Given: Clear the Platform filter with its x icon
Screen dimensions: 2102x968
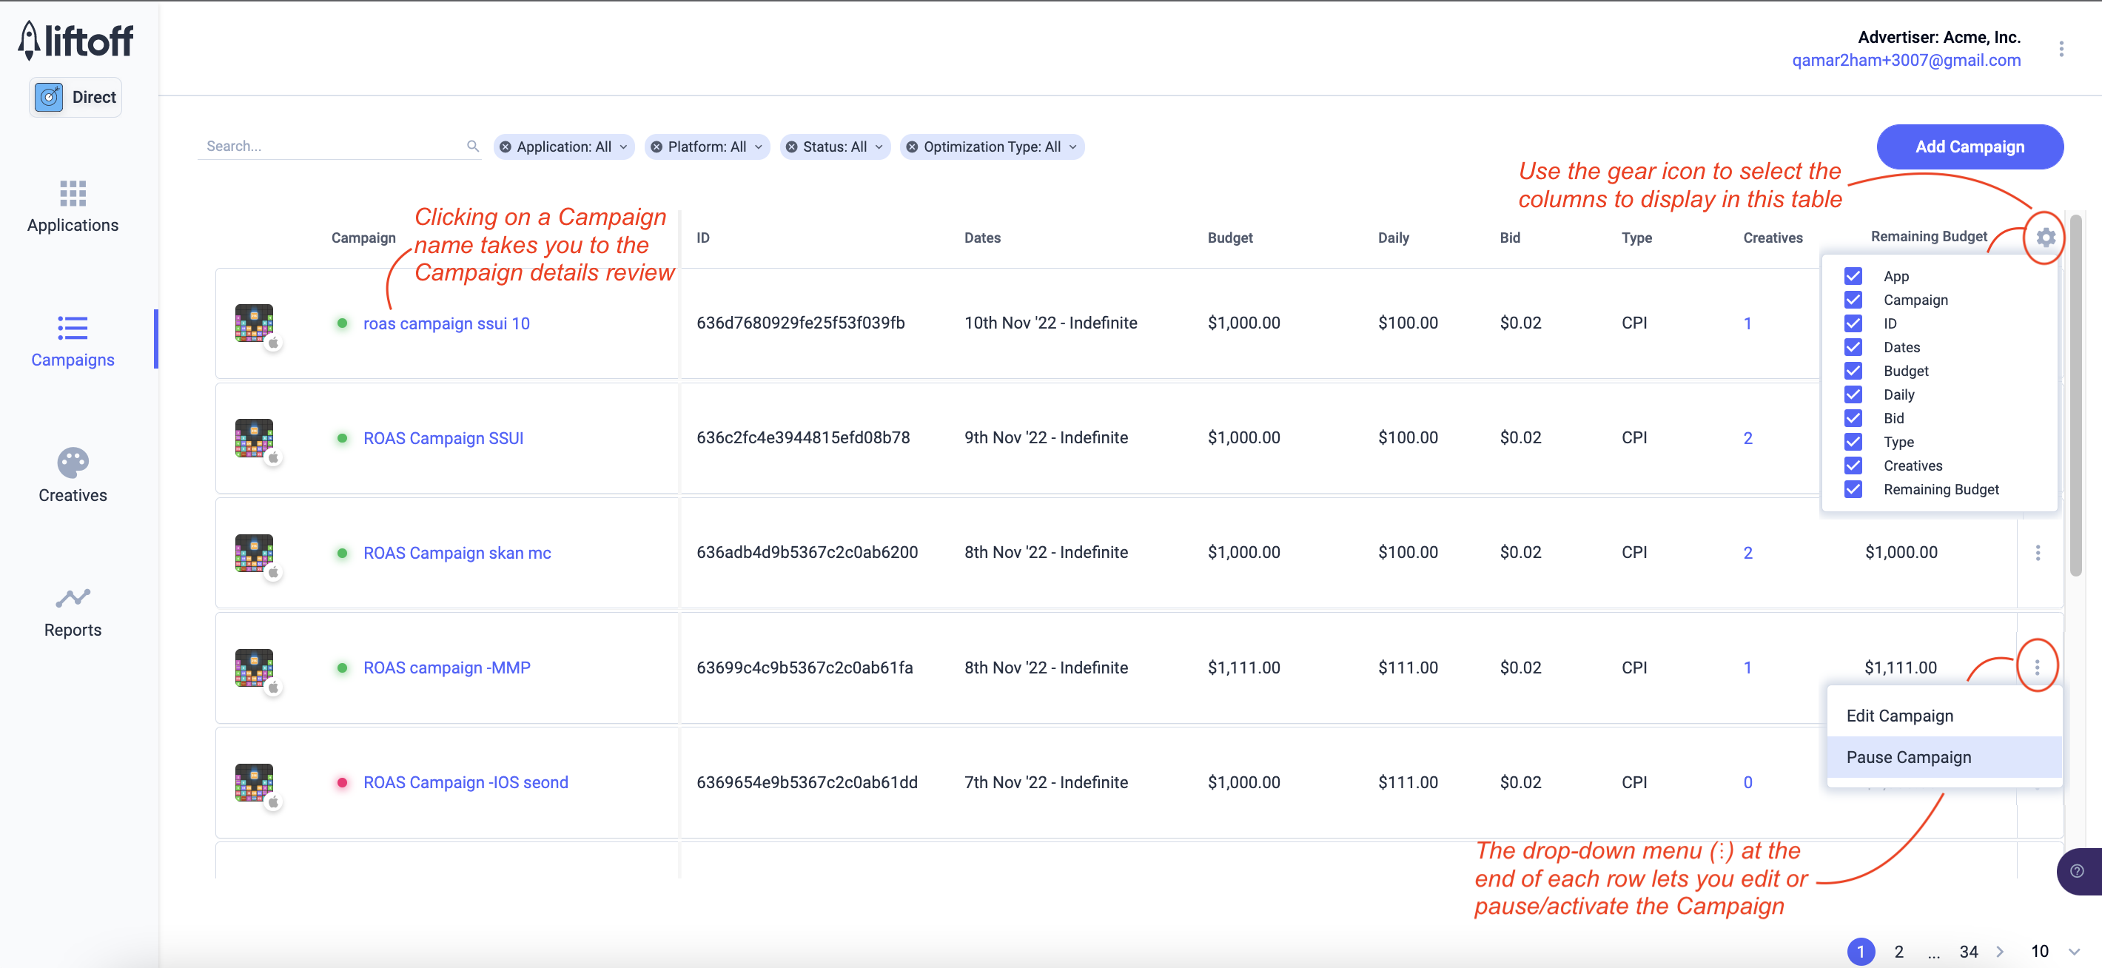Looking at the screenshot, I should coord(656,147).
